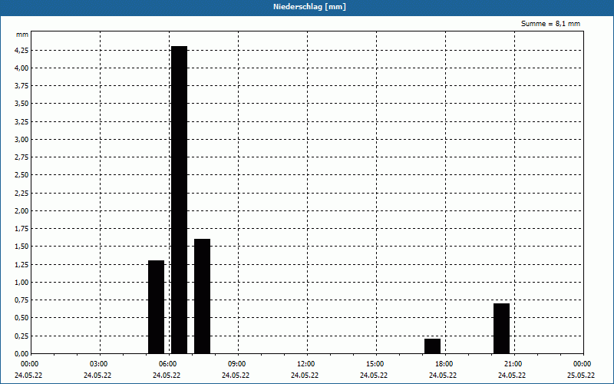
Task: Click the 09:00 time label
Action: click(236, 364)
